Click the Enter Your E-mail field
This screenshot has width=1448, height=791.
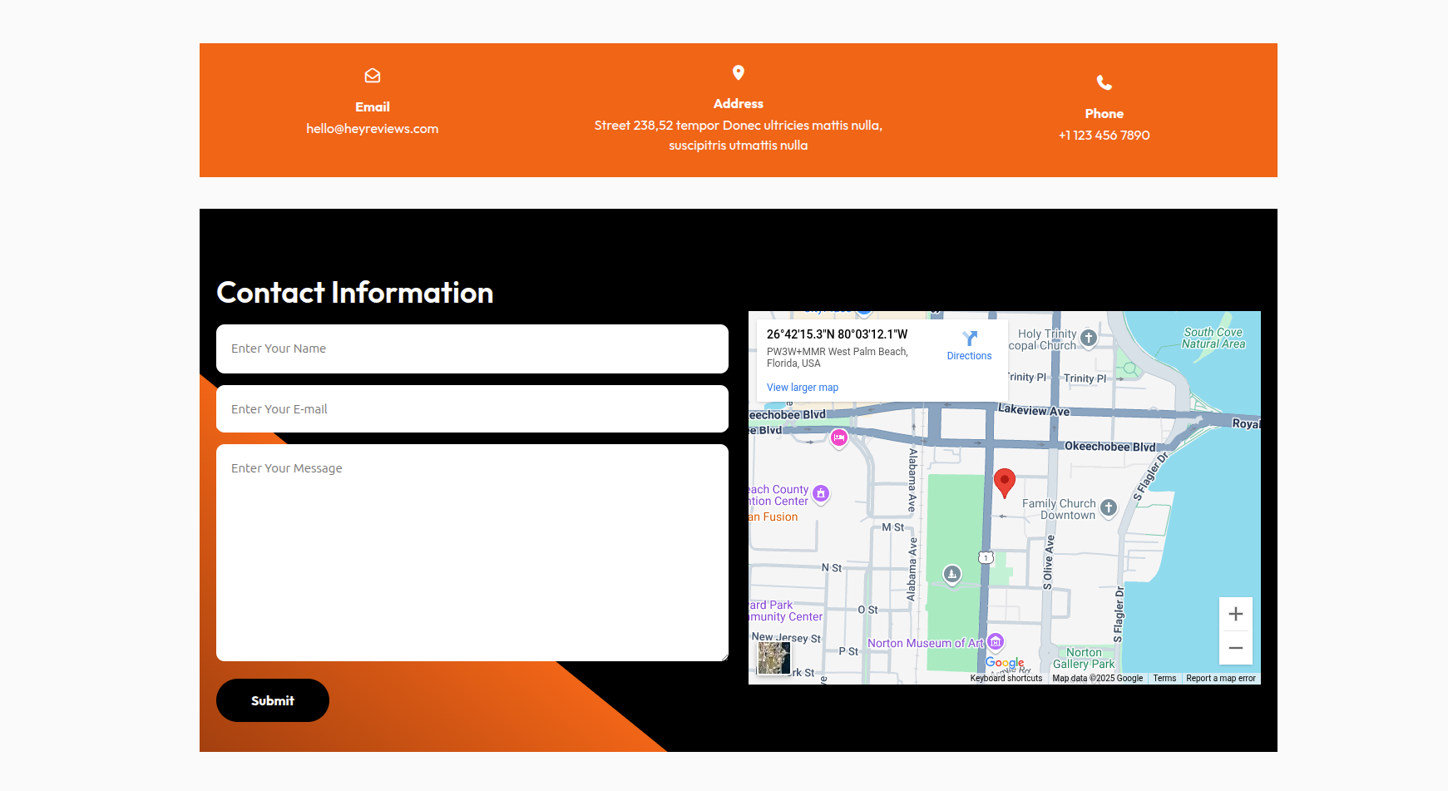tap(472, 409)
